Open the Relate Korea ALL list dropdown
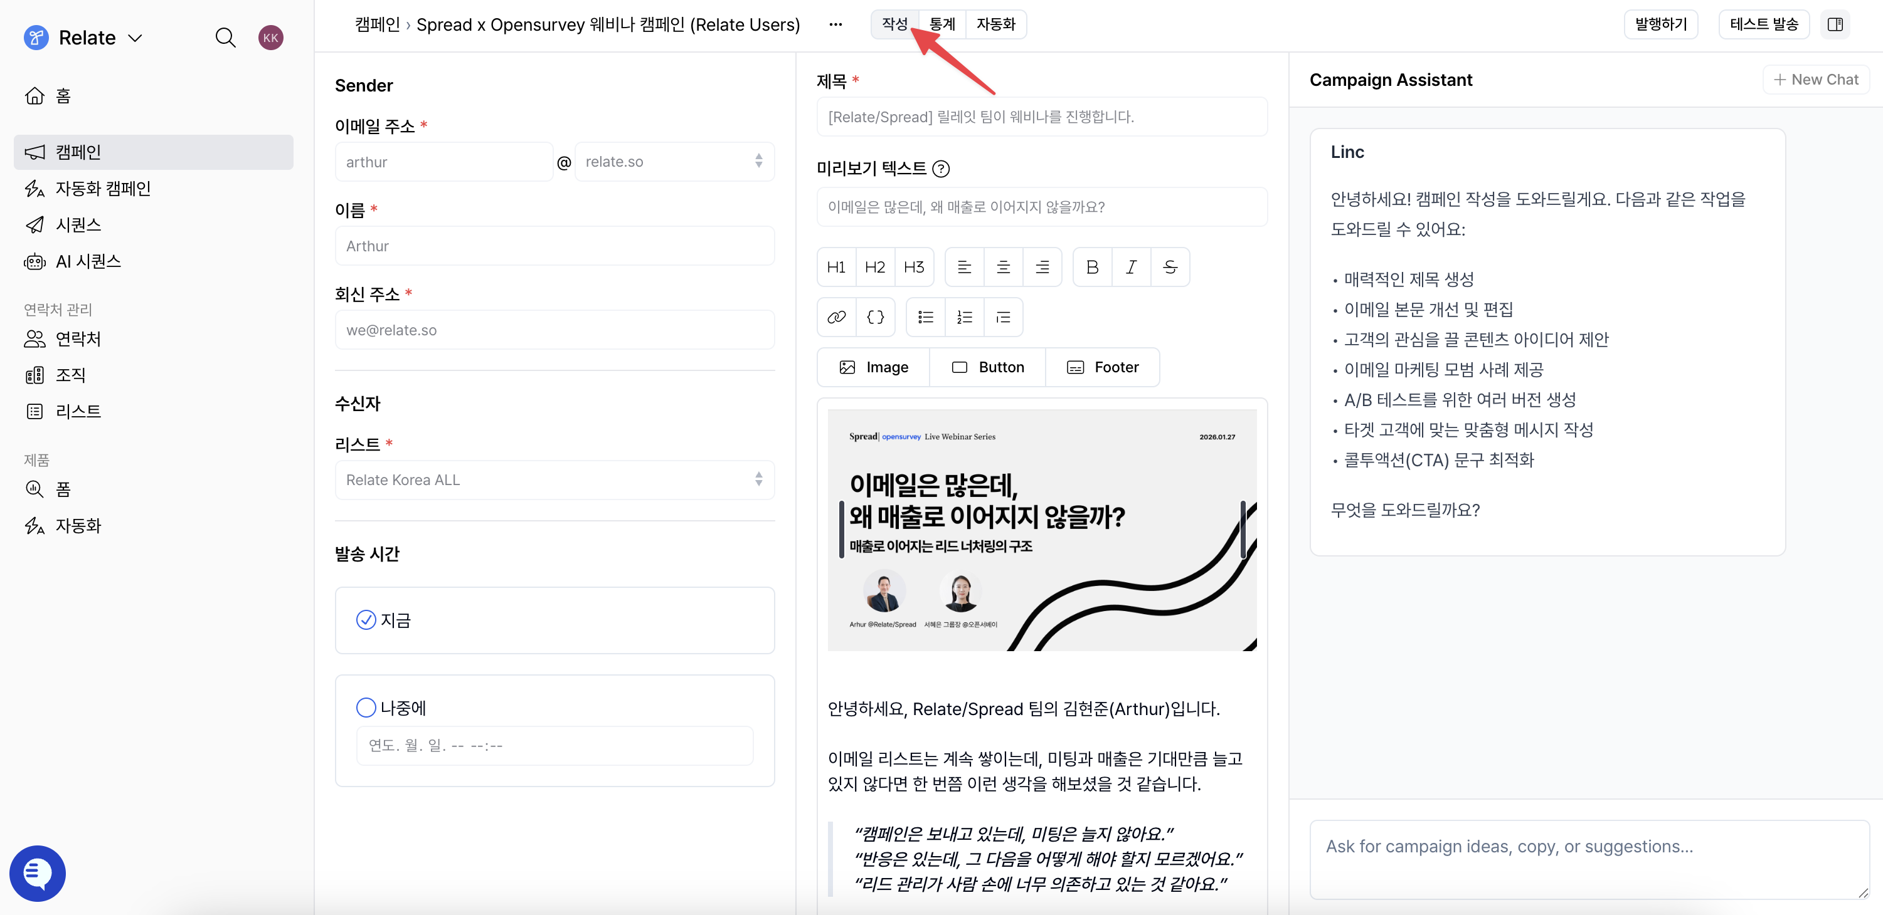 point(554,480)
